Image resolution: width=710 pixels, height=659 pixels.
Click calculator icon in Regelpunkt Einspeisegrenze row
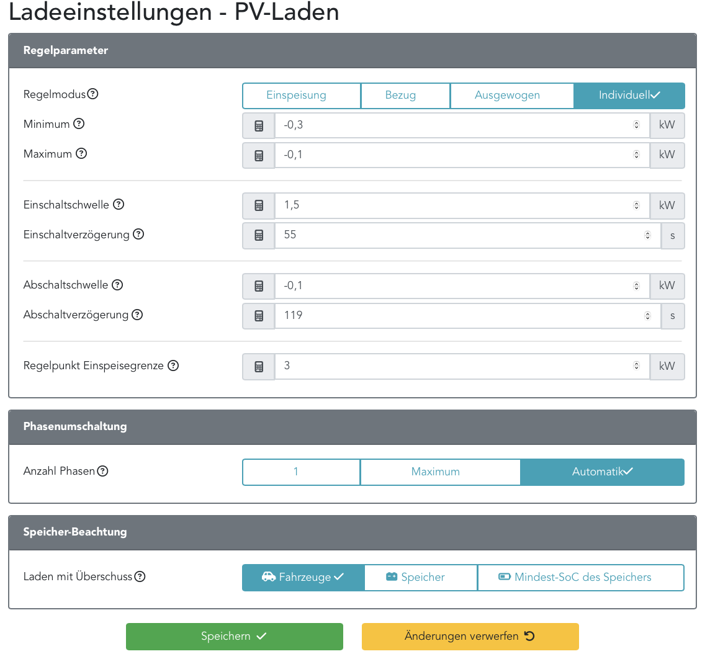[259, 367]
